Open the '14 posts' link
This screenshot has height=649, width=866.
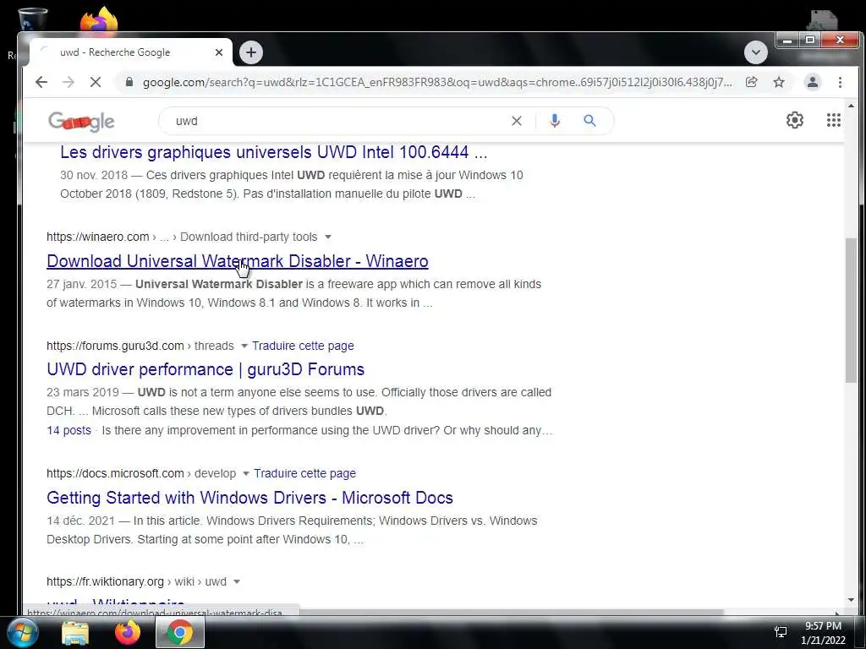pos(69,430)
